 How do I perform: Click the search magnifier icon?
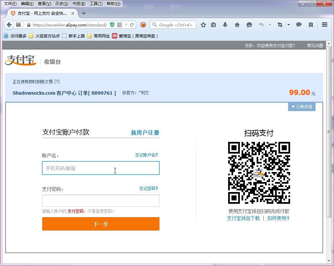coord(155,25)
